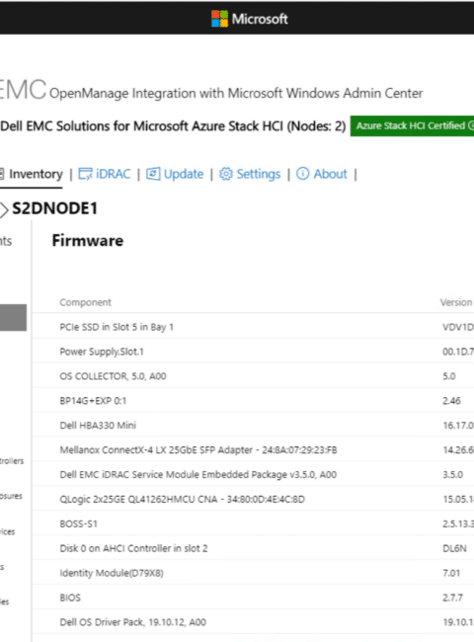Select the highlighted gray sidebar item
This screenshot has height=642, width=474.
click(13, 317)
